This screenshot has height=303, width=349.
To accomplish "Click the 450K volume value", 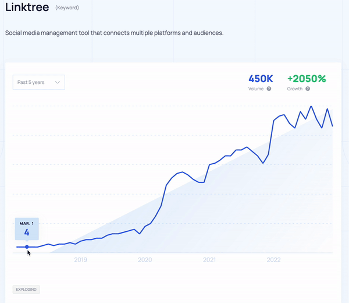I will (x=261, y=79).
